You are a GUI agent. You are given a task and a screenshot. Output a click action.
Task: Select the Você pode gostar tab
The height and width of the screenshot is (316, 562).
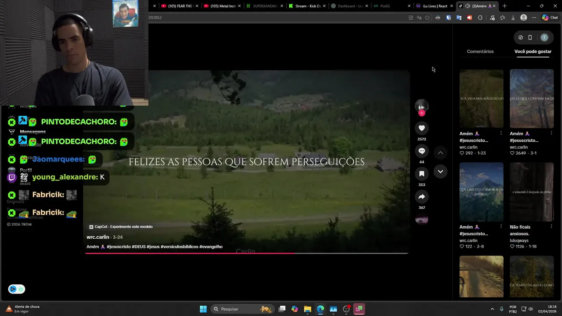tap(533, 51)
